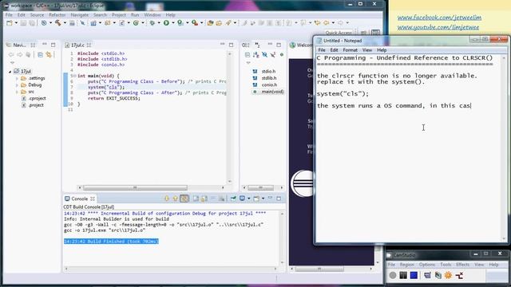This screenshot has width=511, height=287.
Task: Select the Console tab
Action: 80,199
